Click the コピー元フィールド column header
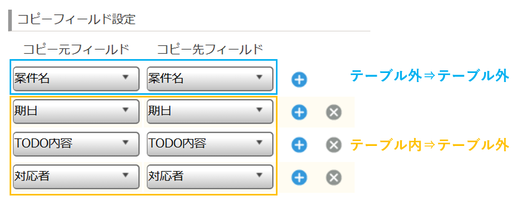 76,49
